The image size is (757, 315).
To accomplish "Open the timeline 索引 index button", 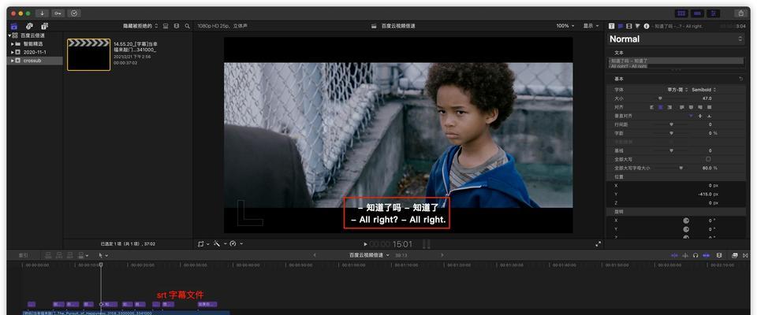I will pyautogui.click(x=23, y=255).
